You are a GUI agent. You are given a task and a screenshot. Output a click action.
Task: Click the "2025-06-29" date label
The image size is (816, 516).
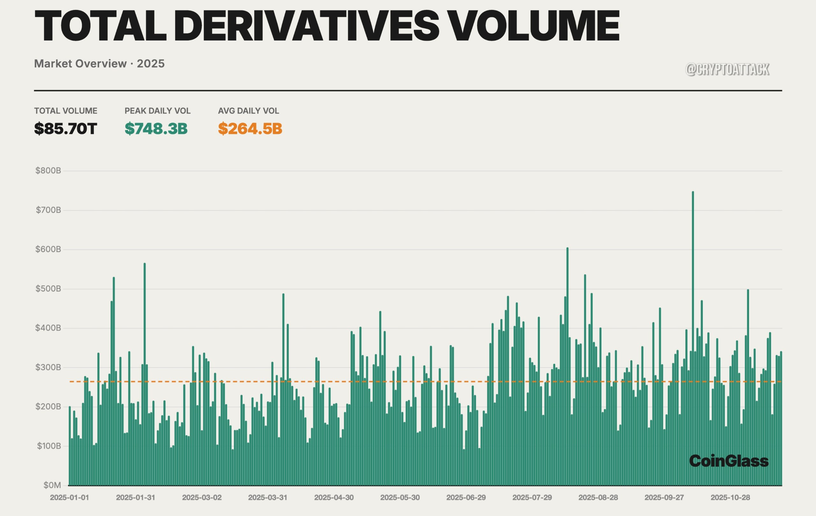coord(466,498)
